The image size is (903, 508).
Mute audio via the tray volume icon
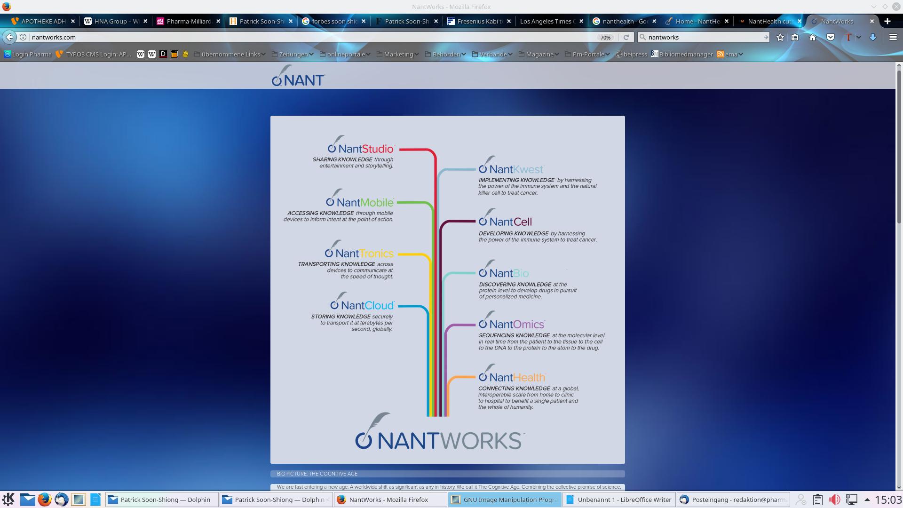pyautogui.click(x=834, y=499)
